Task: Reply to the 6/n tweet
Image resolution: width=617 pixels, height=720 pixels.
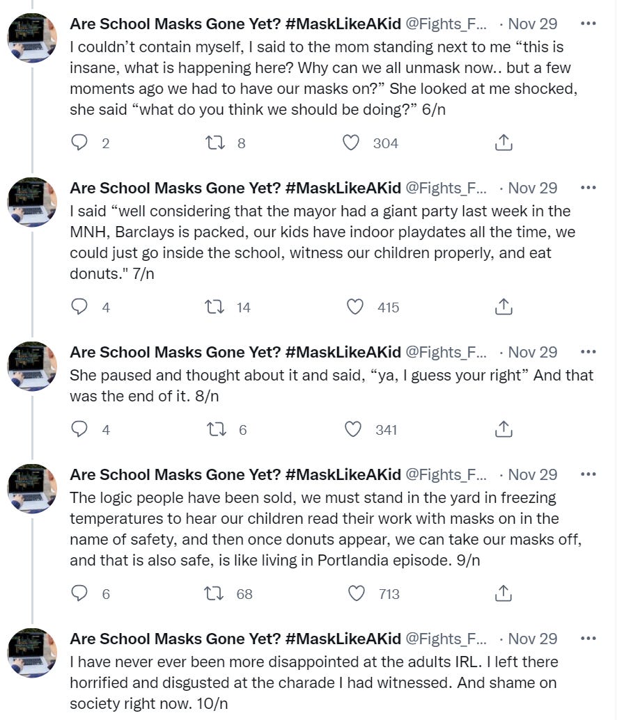Action: [x=80, y=143]
